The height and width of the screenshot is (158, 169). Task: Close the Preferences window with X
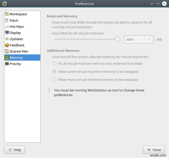point(164,4)
